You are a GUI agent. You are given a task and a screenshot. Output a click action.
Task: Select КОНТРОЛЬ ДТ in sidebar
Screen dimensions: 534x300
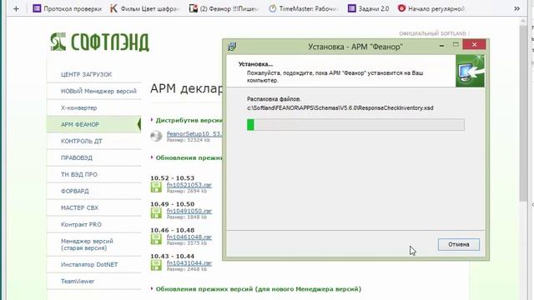coord(82,141)
